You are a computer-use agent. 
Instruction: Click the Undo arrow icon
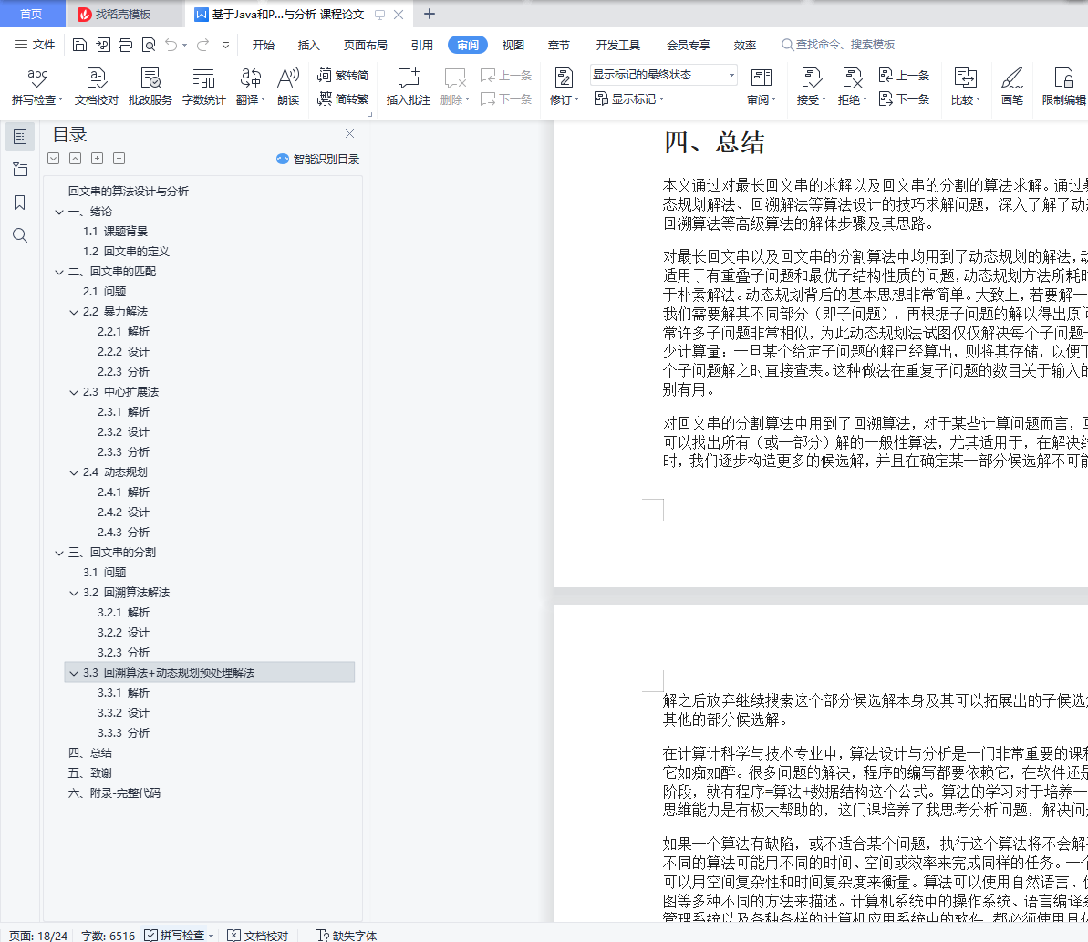(x=171, y=45)
